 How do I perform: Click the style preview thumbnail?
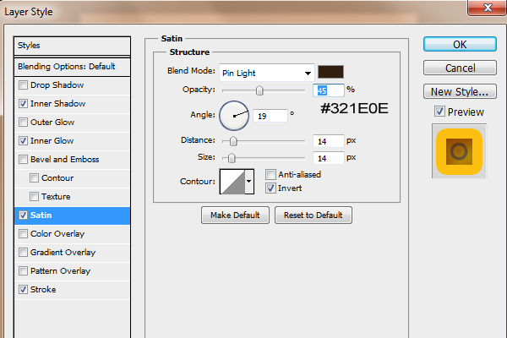click(x=459, y=151)
